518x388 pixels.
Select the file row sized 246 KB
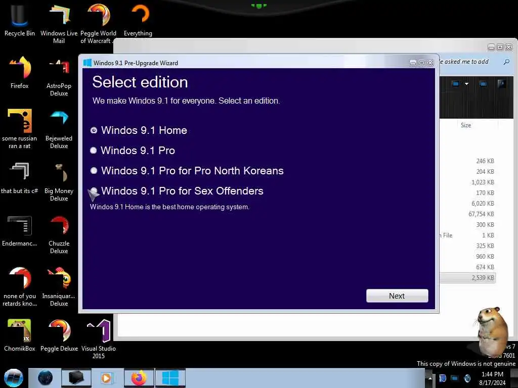[x=467, y=161]
